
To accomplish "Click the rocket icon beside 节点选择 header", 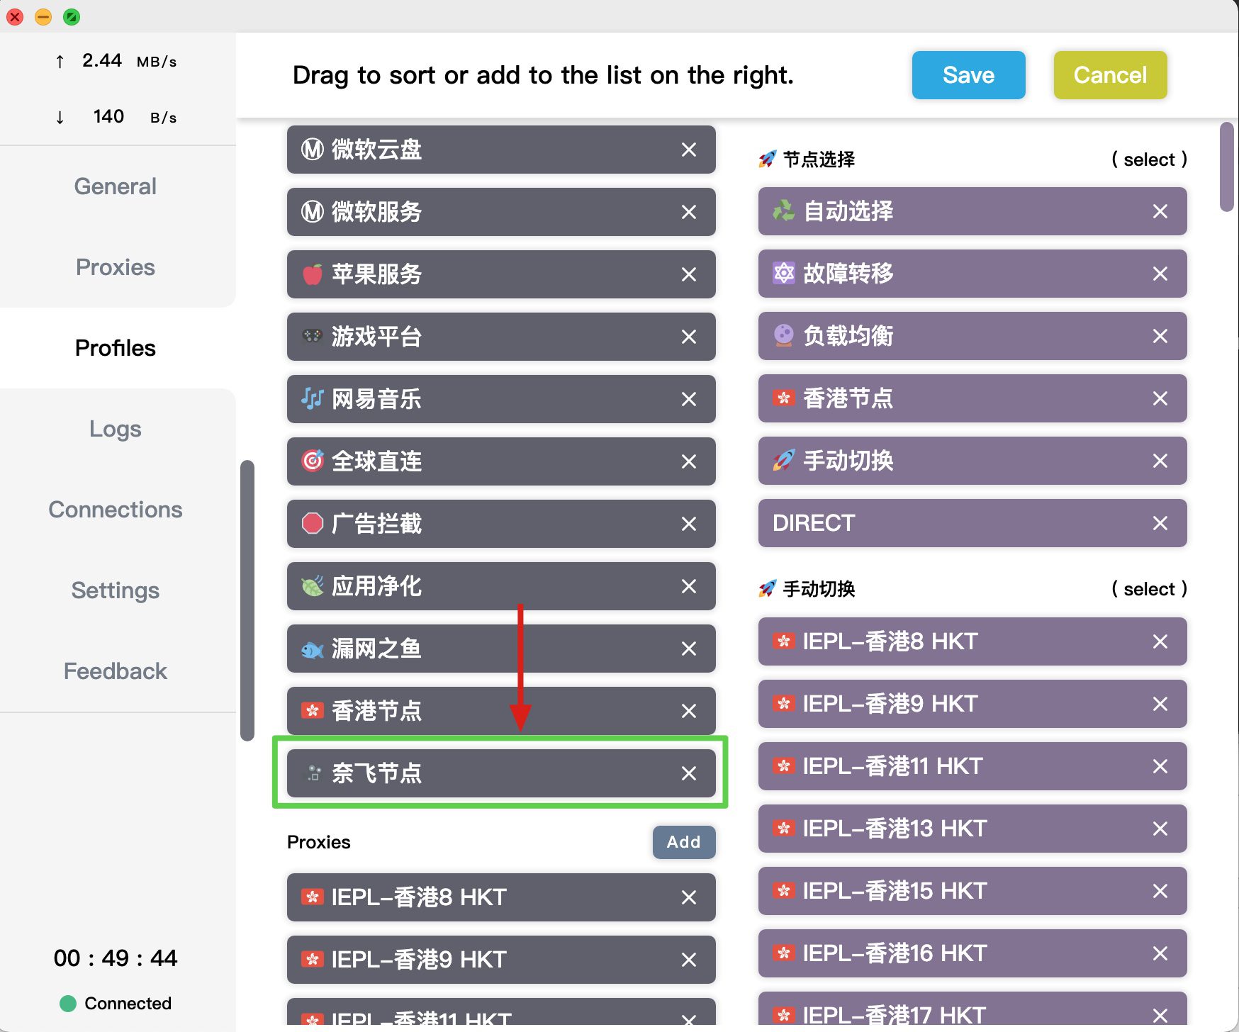I will pos(767,159).
